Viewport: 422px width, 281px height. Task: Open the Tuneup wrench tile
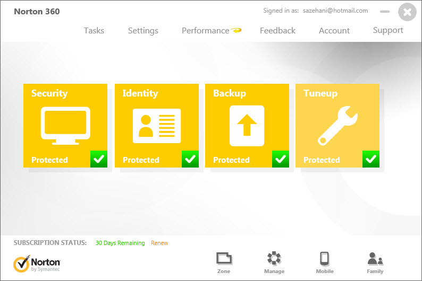[x=337, y=126]
